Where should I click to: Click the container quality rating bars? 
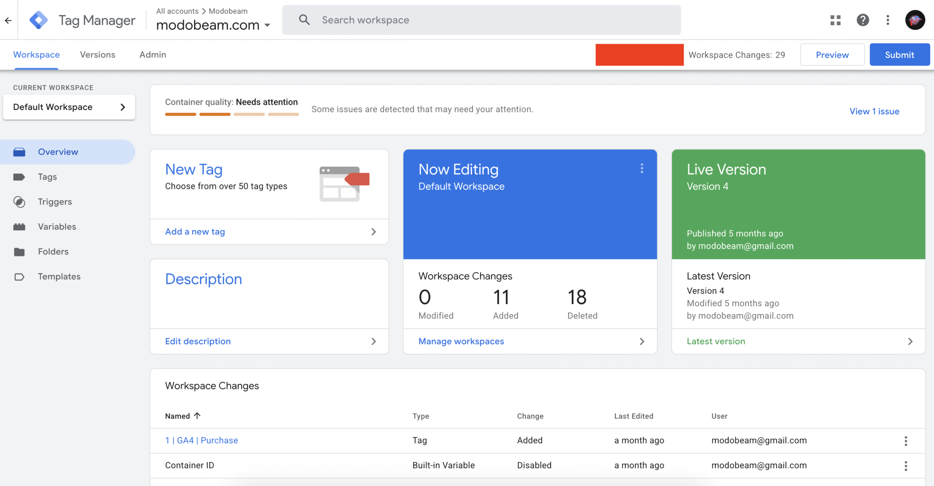tap(231, 114)
